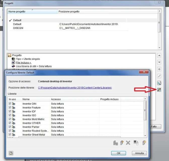Image resolution: width=169 pixels, height=161 pixels.
Task: Click the computer-transfer library icon in the bottom toolbar
Action: coord(136,143)
